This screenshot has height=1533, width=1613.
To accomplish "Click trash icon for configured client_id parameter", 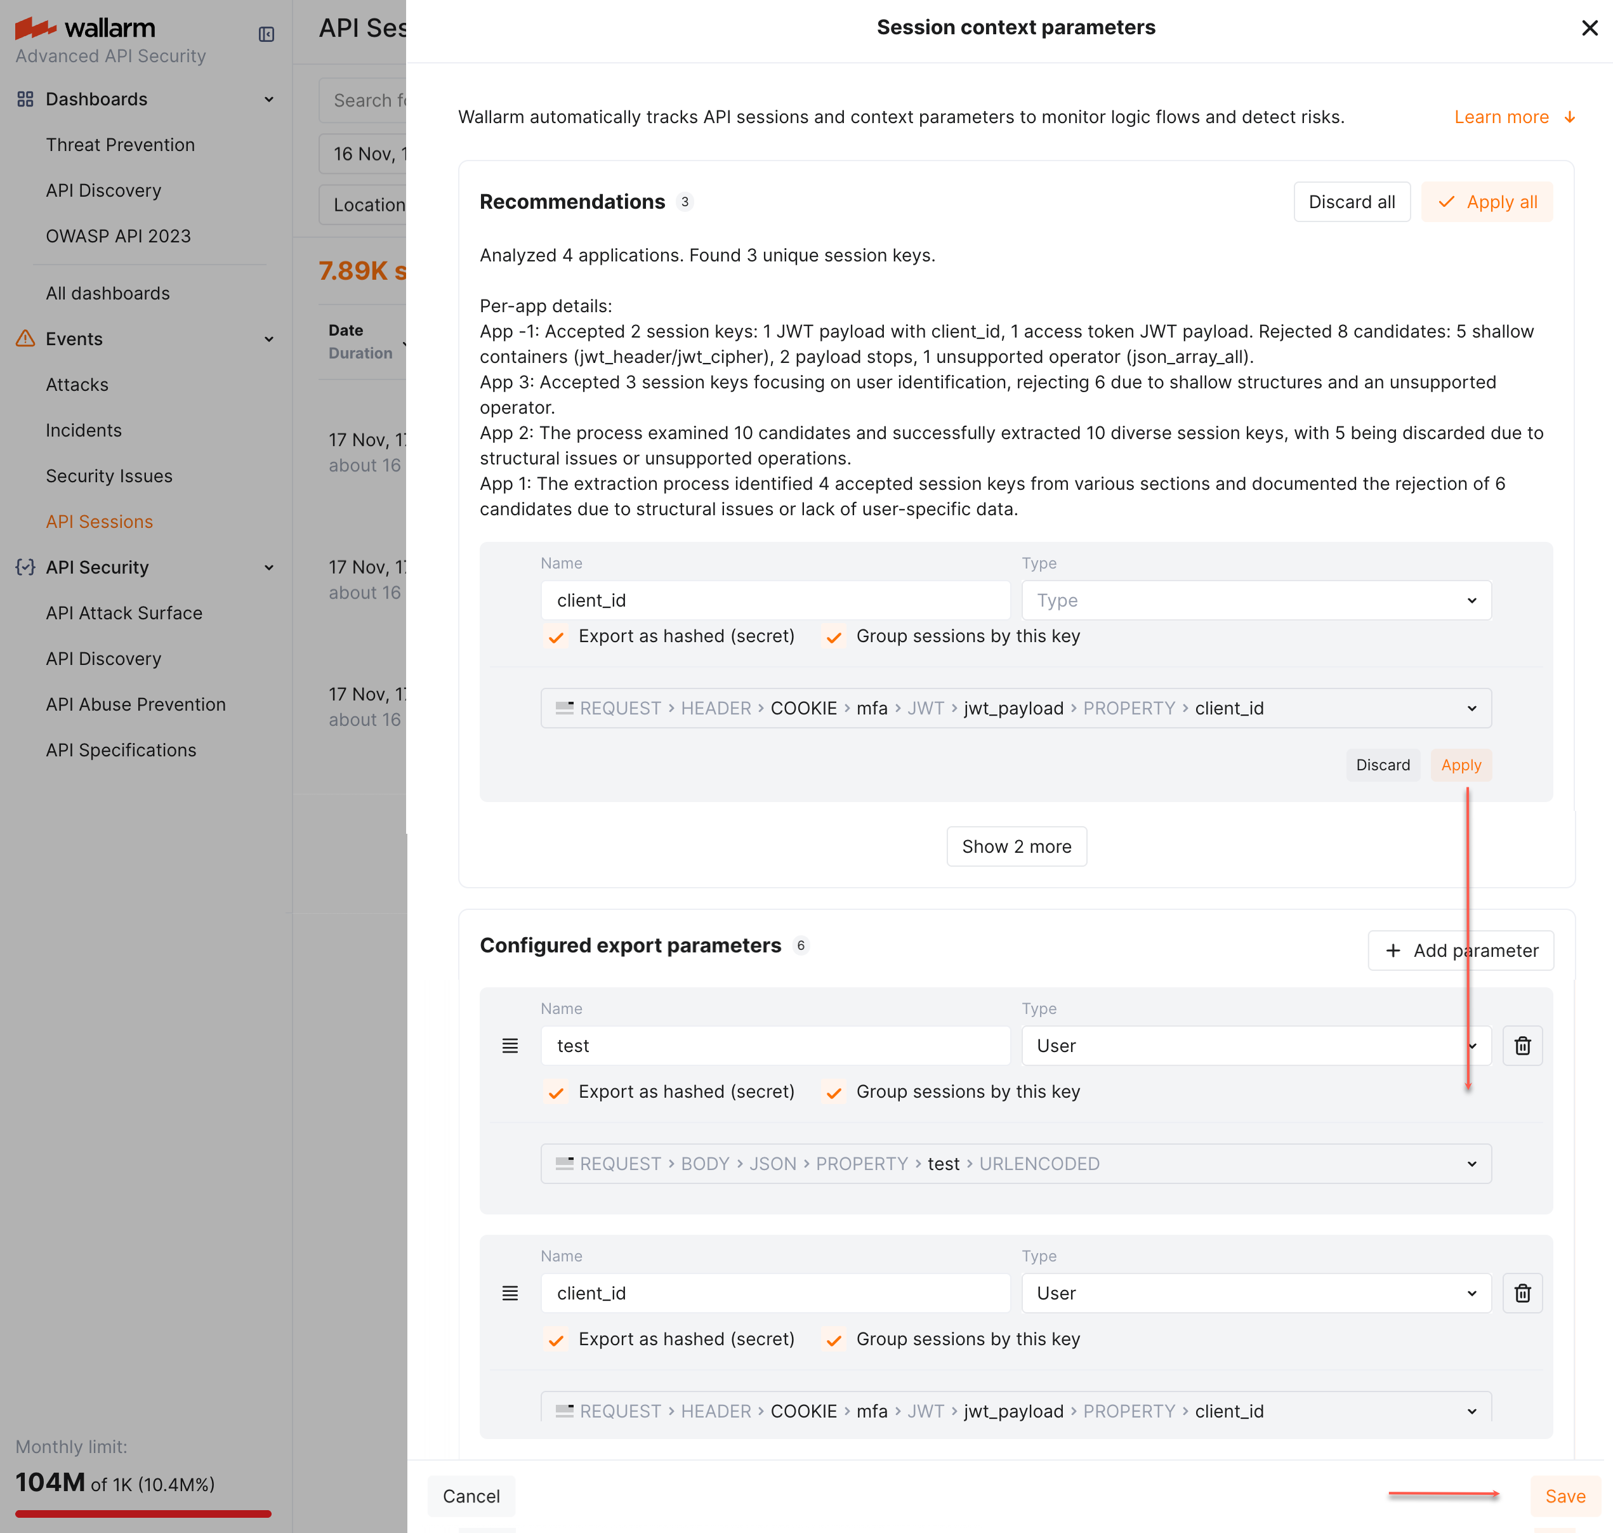I will pos(1522,1294).
